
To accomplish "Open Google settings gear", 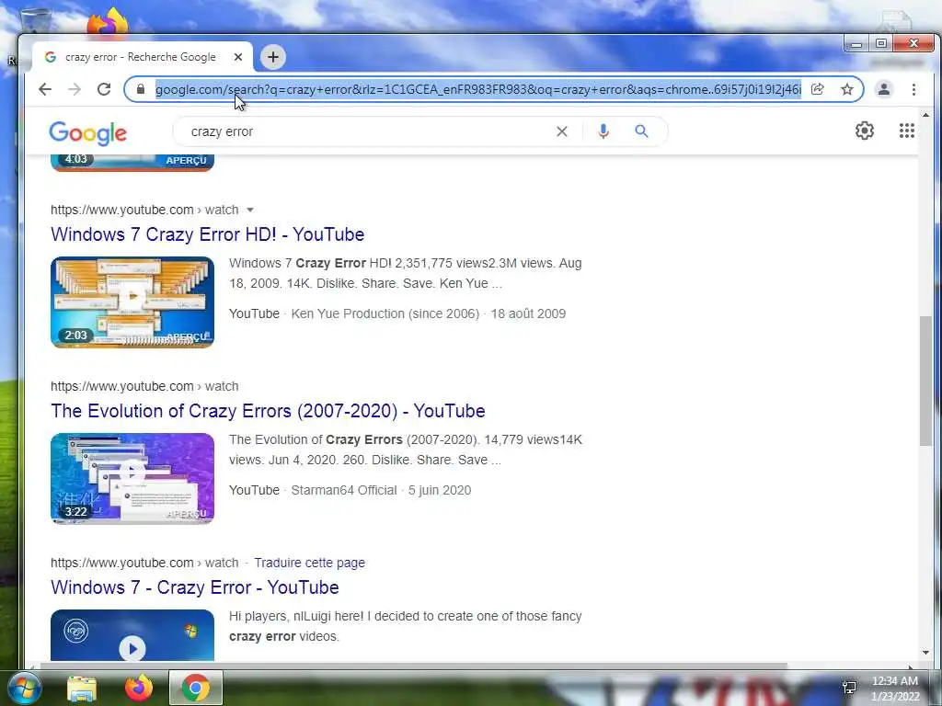I will coord(865,131).
